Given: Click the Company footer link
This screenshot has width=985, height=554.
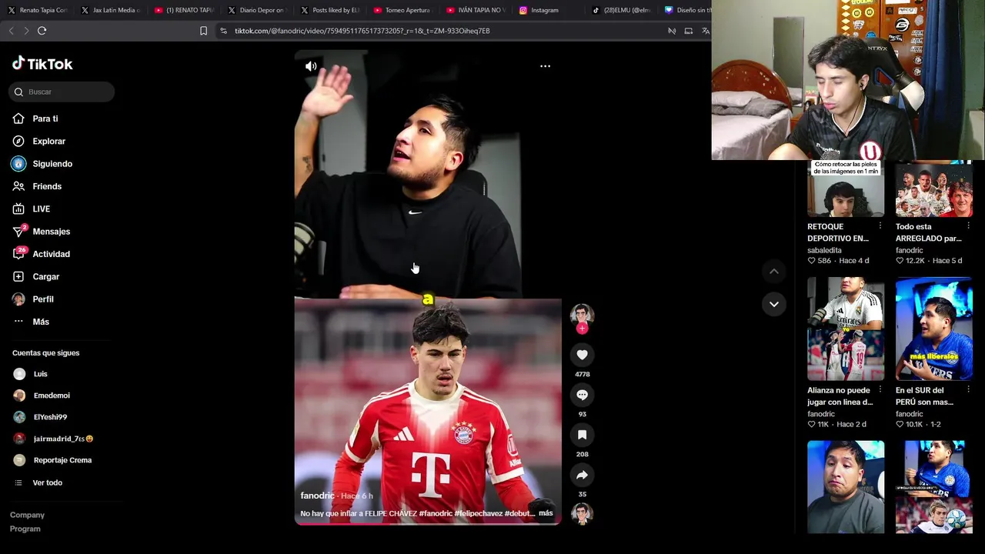Looking at the screenshot, I should [x=27, y=515].
